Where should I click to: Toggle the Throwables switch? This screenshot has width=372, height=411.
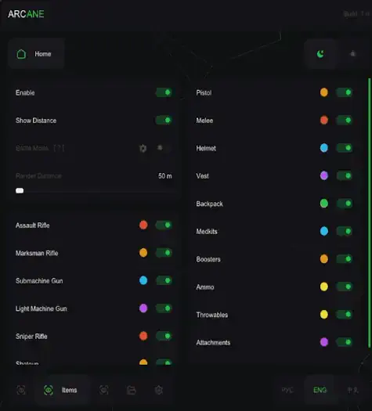tap(345, 314)
